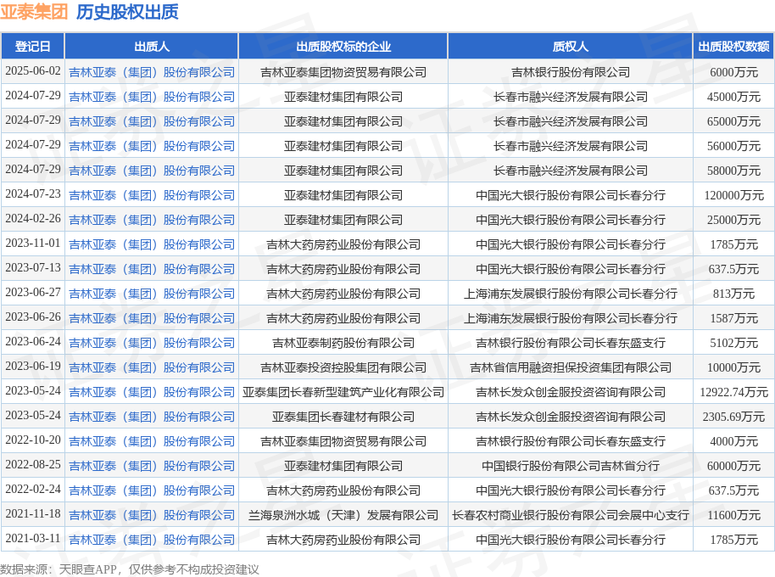This screenshot has height=577, width=775.
Task: Click the amount cell 2305.69万元
Action: 734,417
